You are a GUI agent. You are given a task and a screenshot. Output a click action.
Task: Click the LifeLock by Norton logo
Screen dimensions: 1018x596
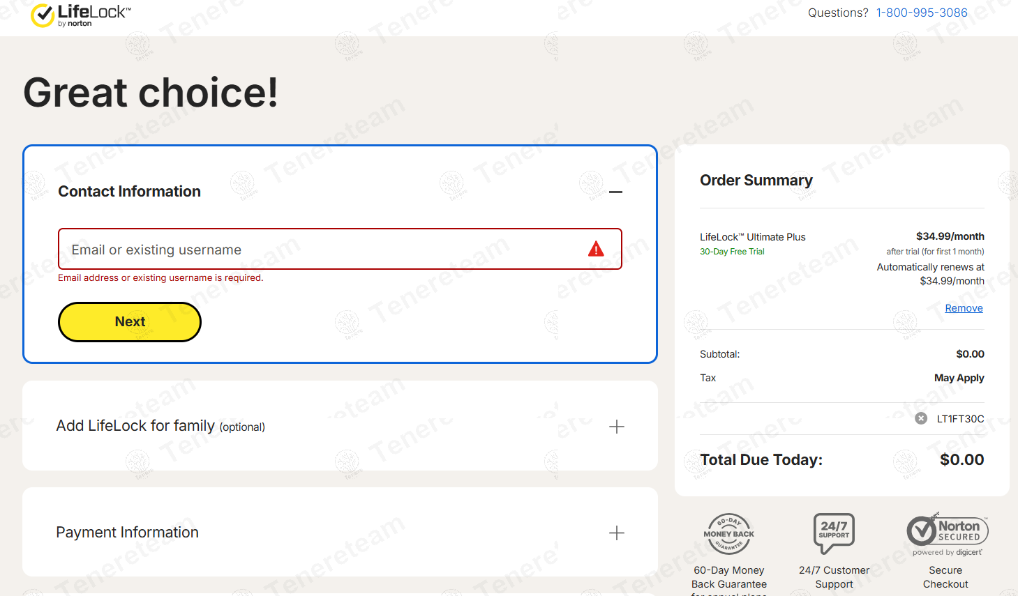[x=80, y=15]
